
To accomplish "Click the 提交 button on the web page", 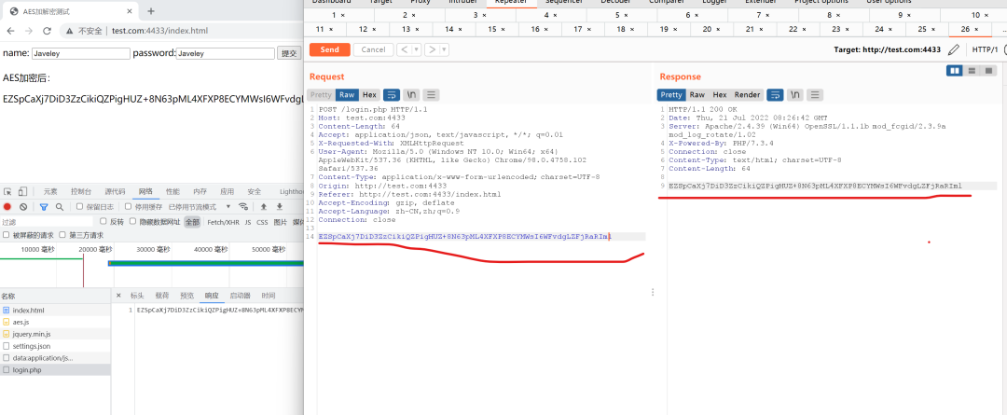I will tap(290, 54).
